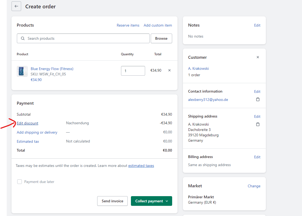Image resolution: width=302 pixels, height=216 pixels.
Task: Edit the Notes section
Action: [x=257, y=25]
